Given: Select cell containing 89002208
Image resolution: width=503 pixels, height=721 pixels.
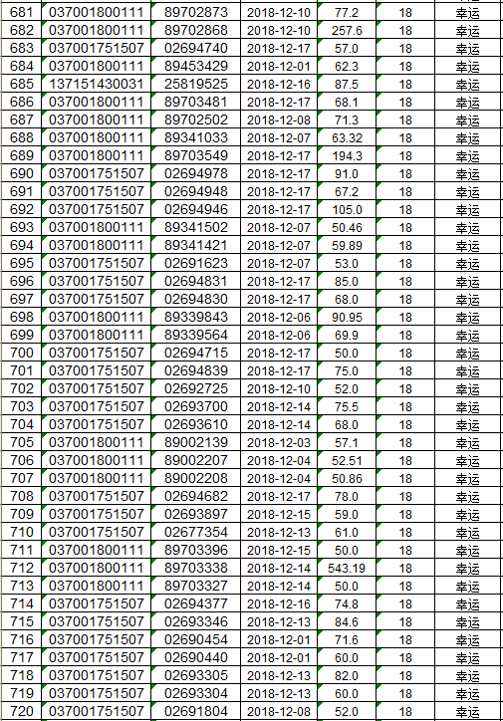Looking at the screenshot, I should click(x=196, y=479).
